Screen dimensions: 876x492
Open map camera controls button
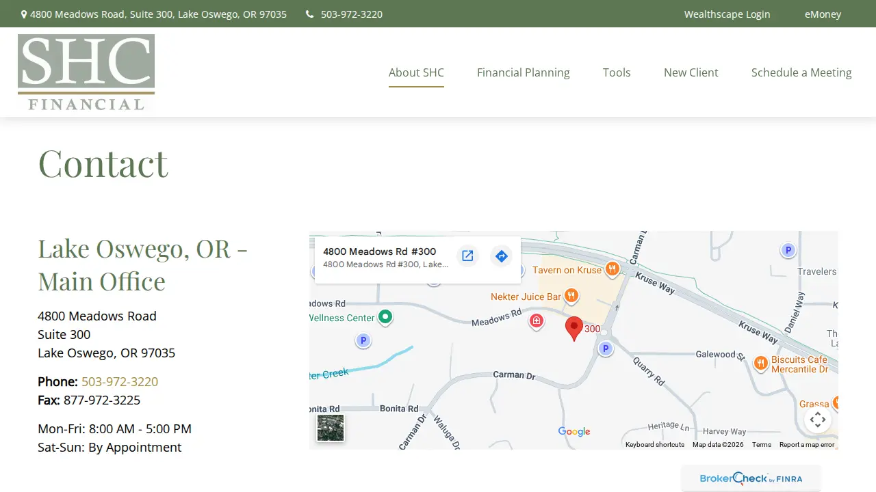tap(818, 420)
